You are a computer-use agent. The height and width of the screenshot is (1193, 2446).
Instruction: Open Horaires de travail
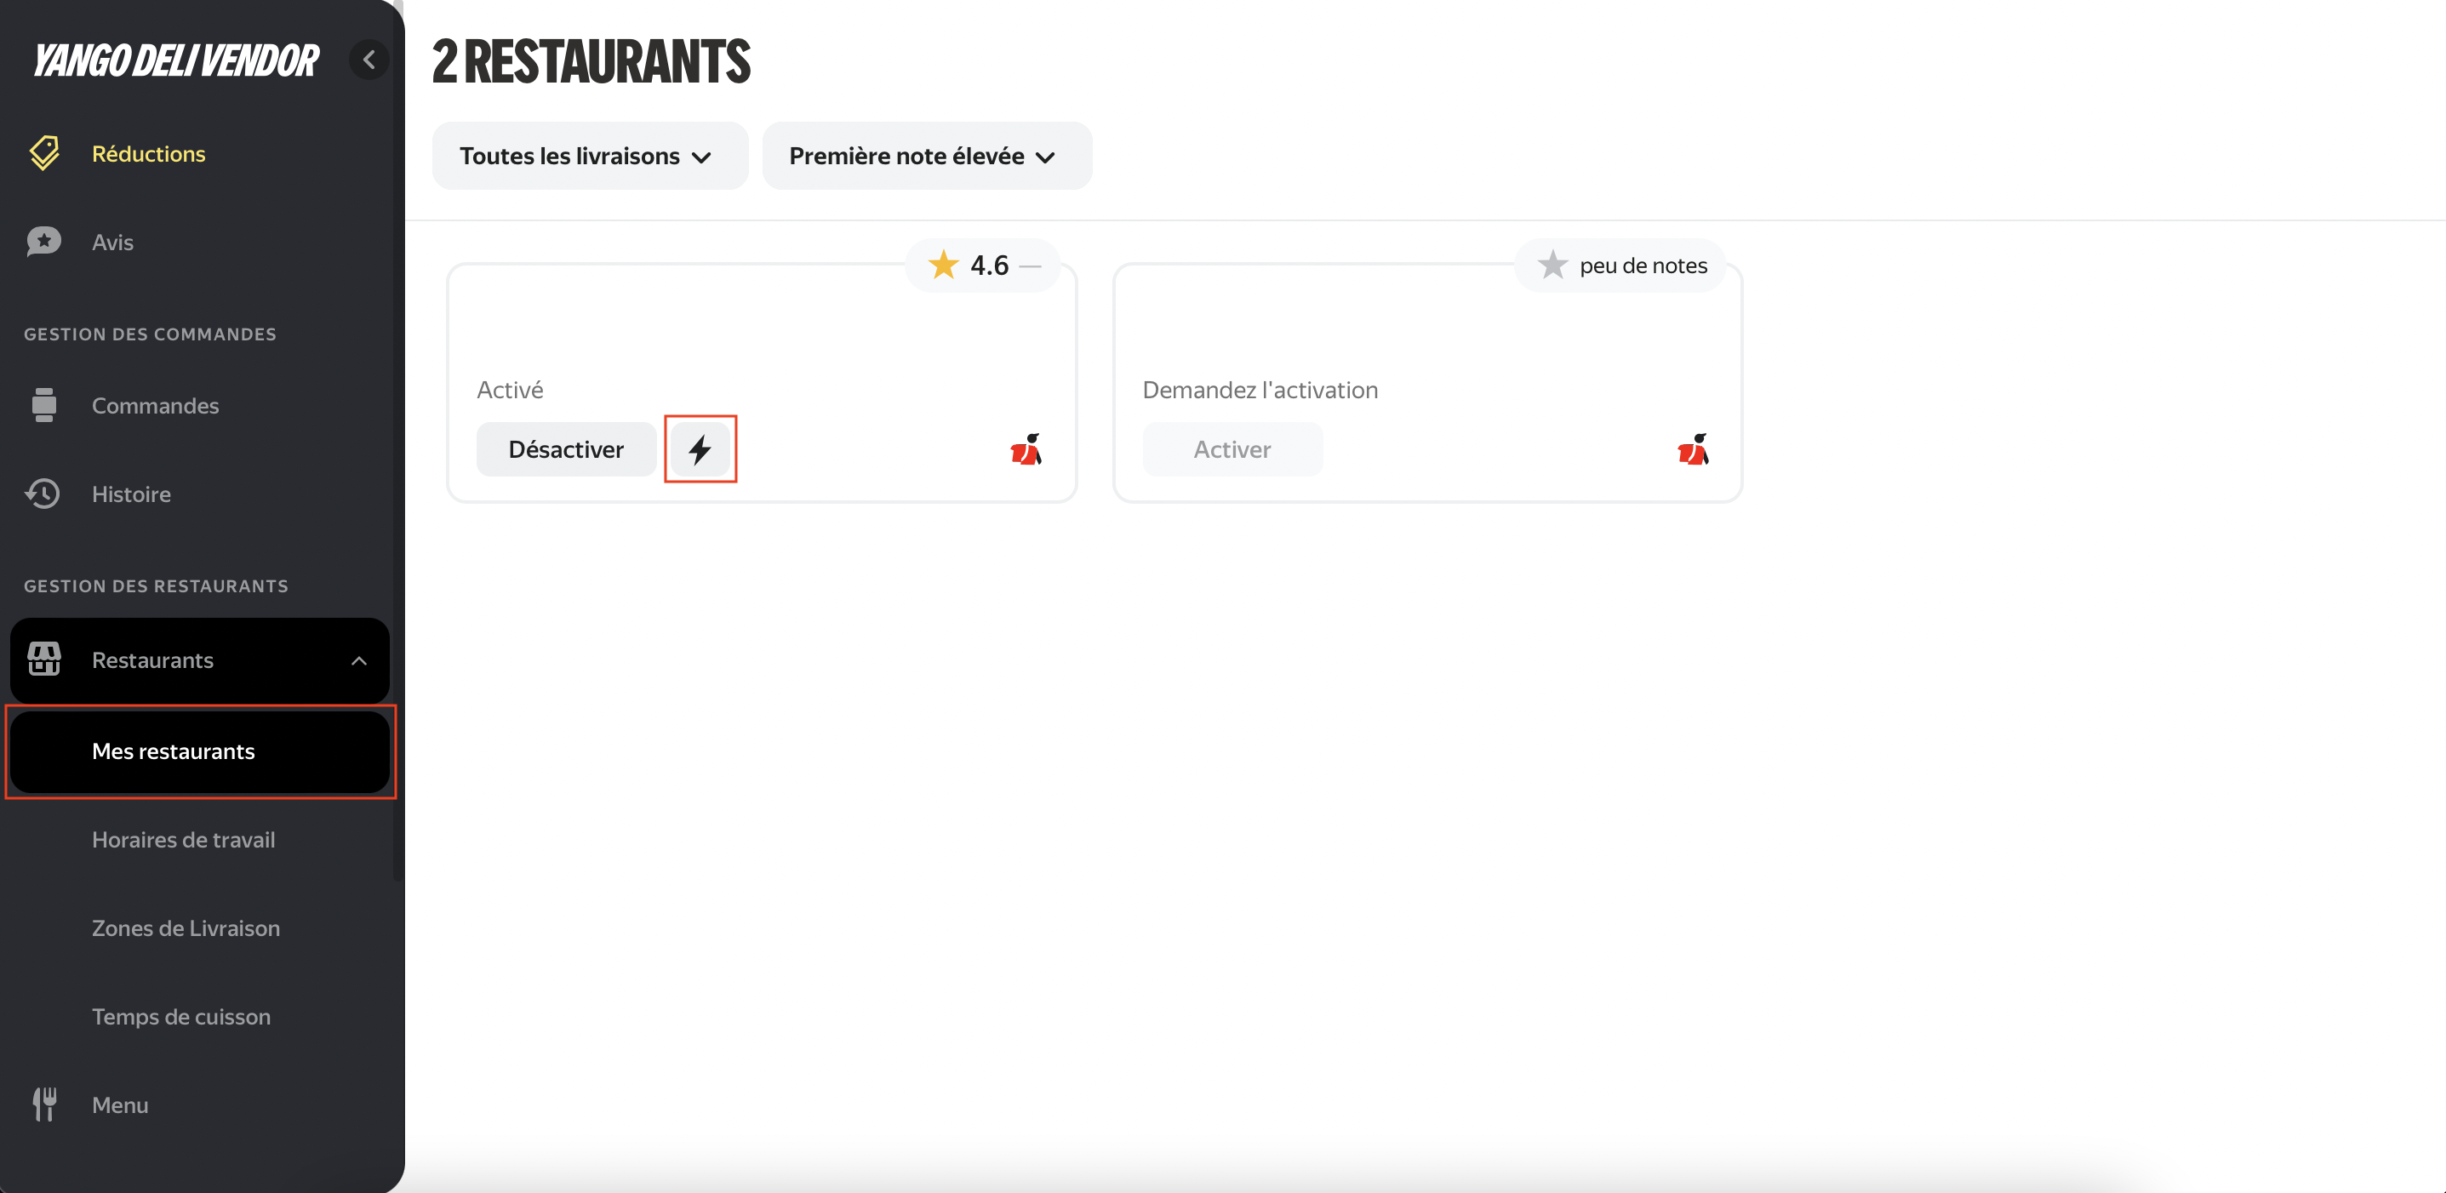point(183,839)
